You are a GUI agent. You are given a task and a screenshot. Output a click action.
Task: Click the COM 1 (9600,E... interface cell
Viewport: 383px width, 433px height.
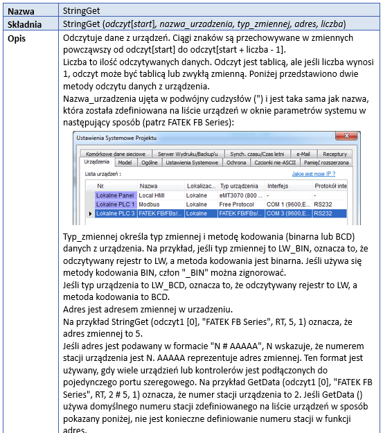[x=289, y=204]
